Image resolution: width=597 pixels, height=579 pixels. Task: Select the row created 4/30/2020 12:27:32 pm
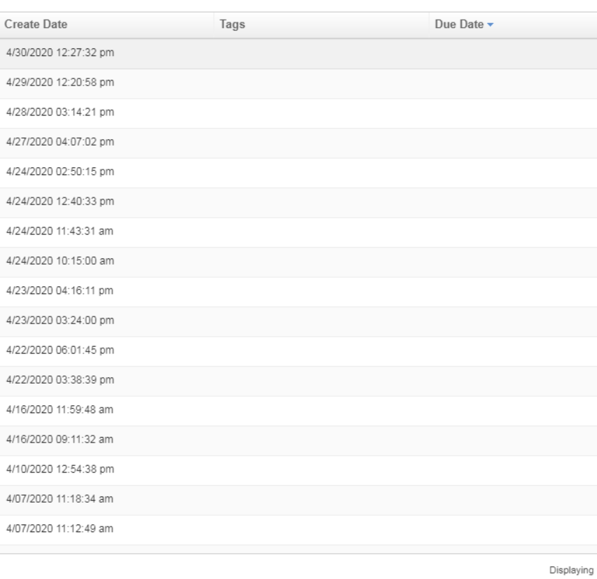coord(60,54)
